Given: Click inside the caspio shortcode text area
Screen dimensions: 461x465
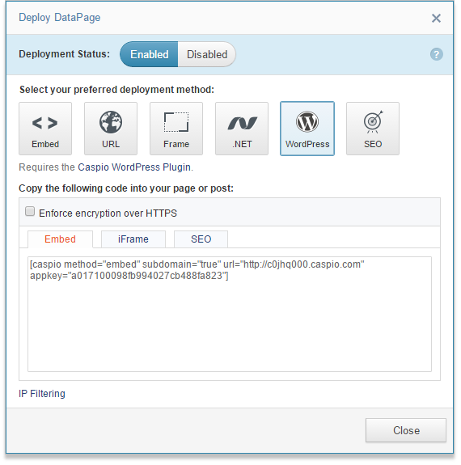Looking at the screenshot, I should (230, 314).
